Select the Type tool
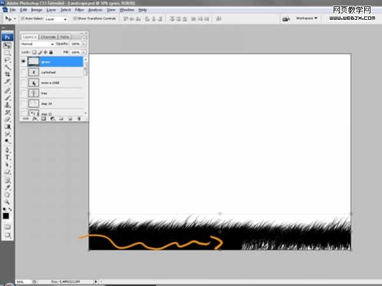 click(x=7, y=158)
